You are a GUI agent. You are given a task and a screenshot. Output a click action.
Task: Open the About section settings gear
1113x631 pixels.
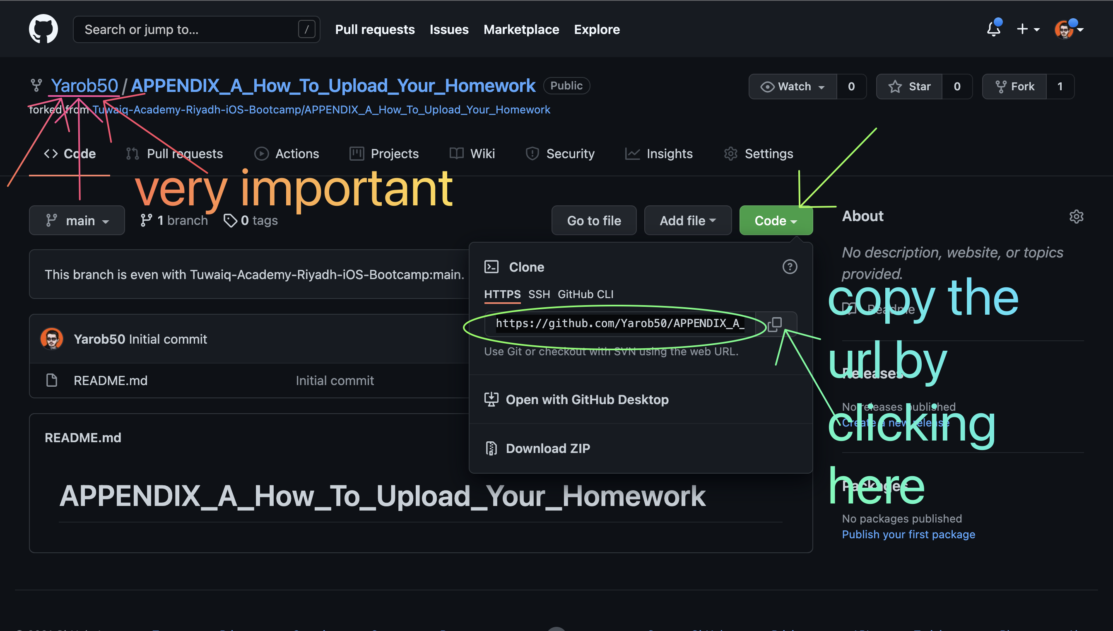1077,217
